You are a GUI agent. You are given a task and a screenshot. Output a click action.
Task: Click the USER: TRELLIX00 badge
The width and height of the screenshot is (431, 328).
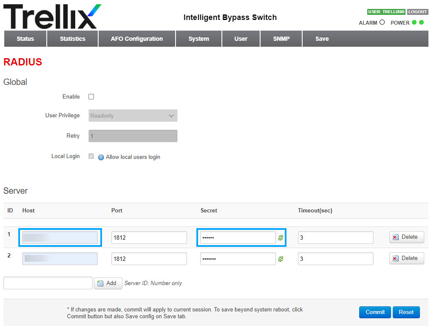(x=386, y=12)
